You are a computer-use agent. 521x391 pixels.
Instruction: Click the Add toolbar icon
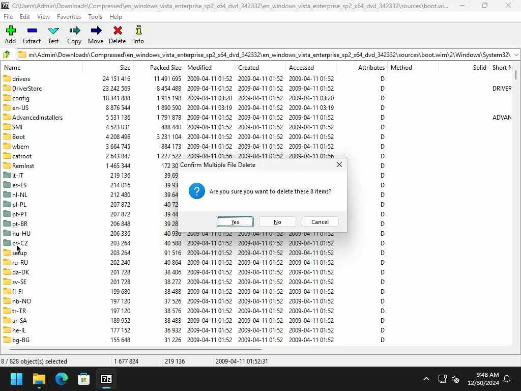(x=11, y=31)
